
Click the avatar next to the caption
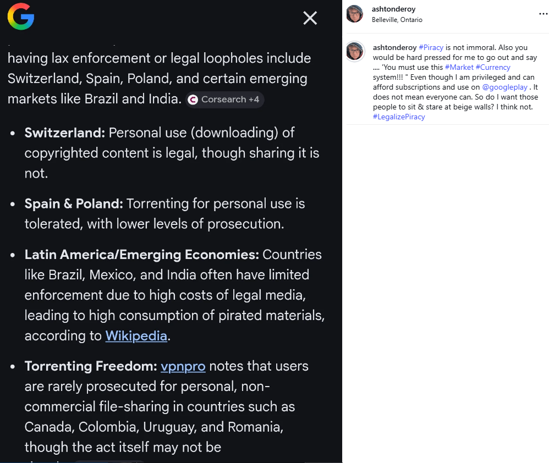tap(355, 51)
